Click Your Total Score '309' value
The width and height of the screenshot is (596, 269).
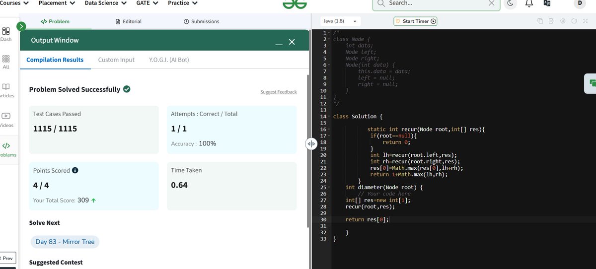83,201
